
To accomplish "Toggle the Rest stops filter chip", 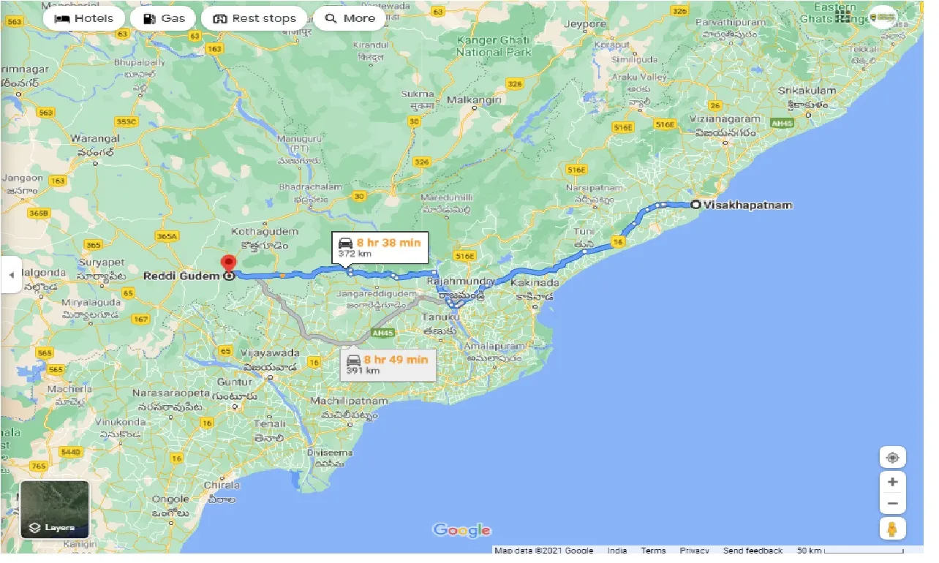I will 254,18.
